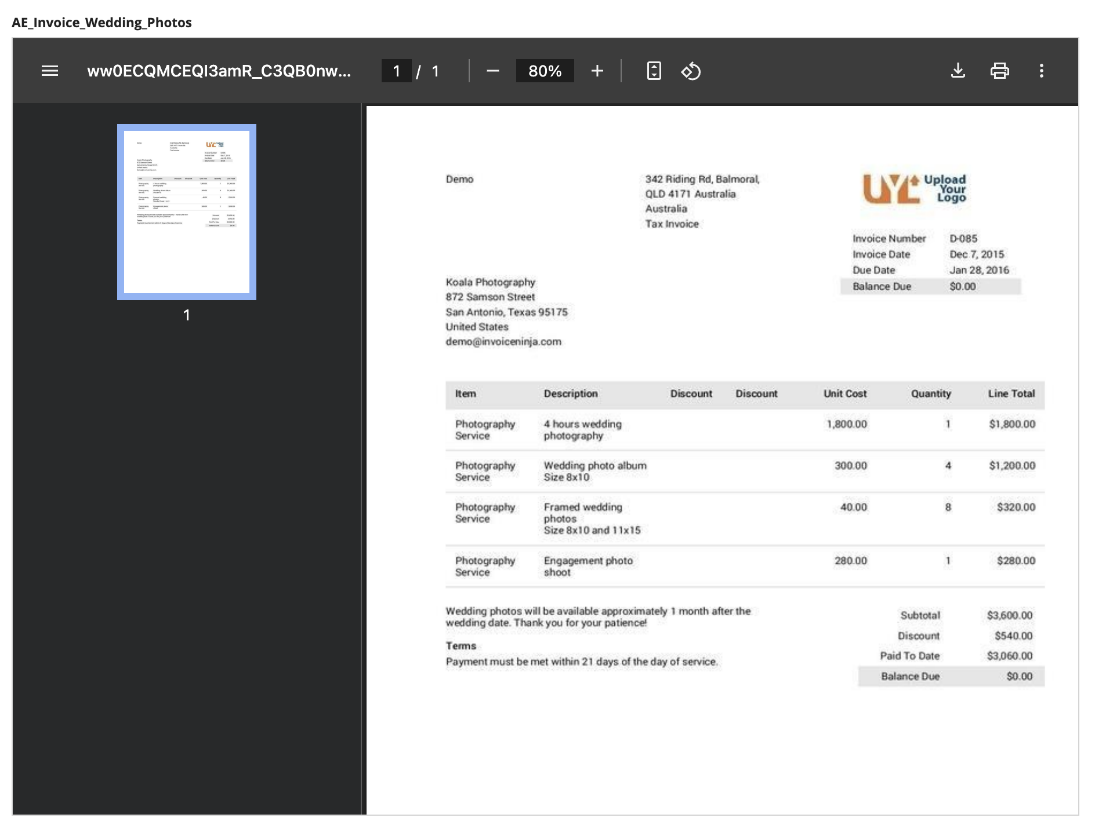Click the Paid To Date $3,060.00 value
The height and width of the screenshot is (825, 1095).
(1010, 656)
